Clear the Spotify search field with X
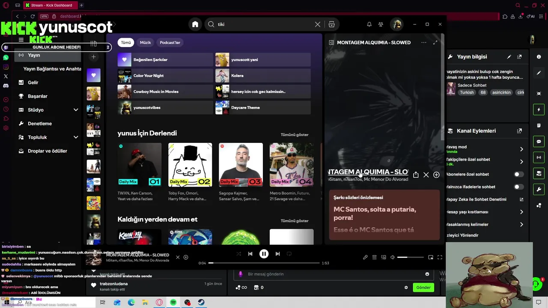 tap(318, 24)
